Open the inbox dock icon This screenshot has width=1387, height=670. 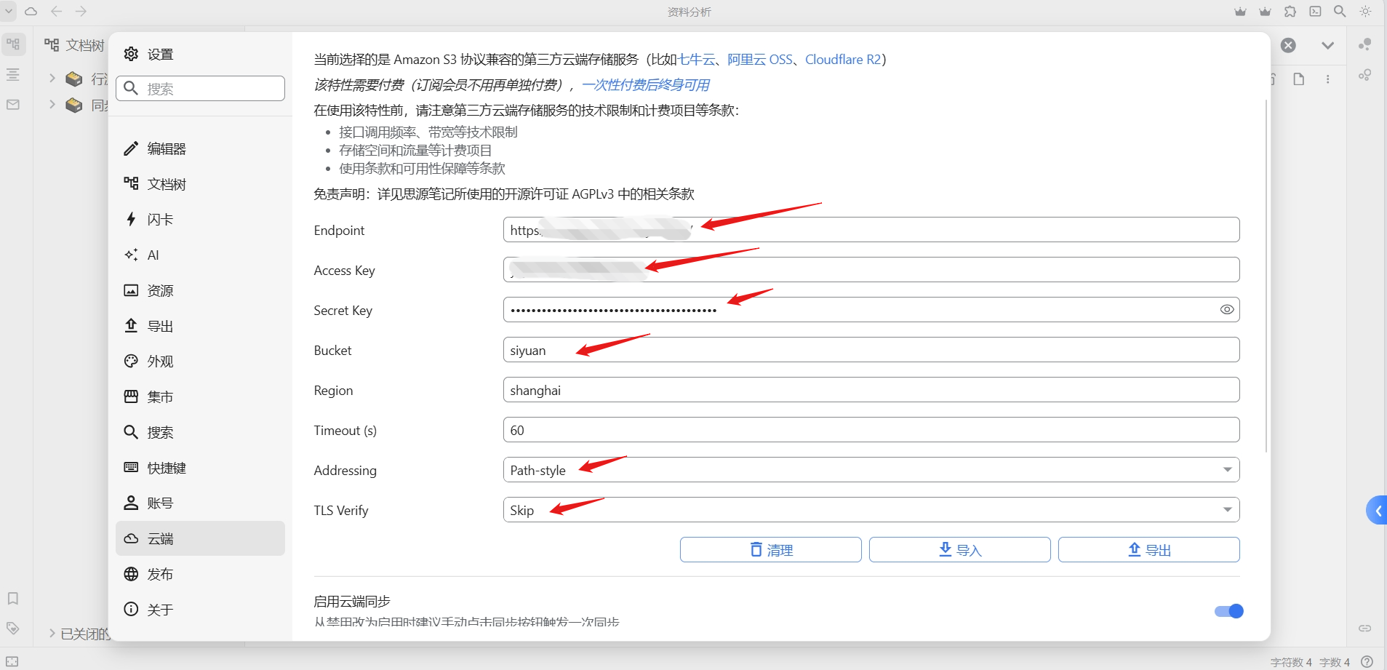pyautogui.click(x=13, y=105)
